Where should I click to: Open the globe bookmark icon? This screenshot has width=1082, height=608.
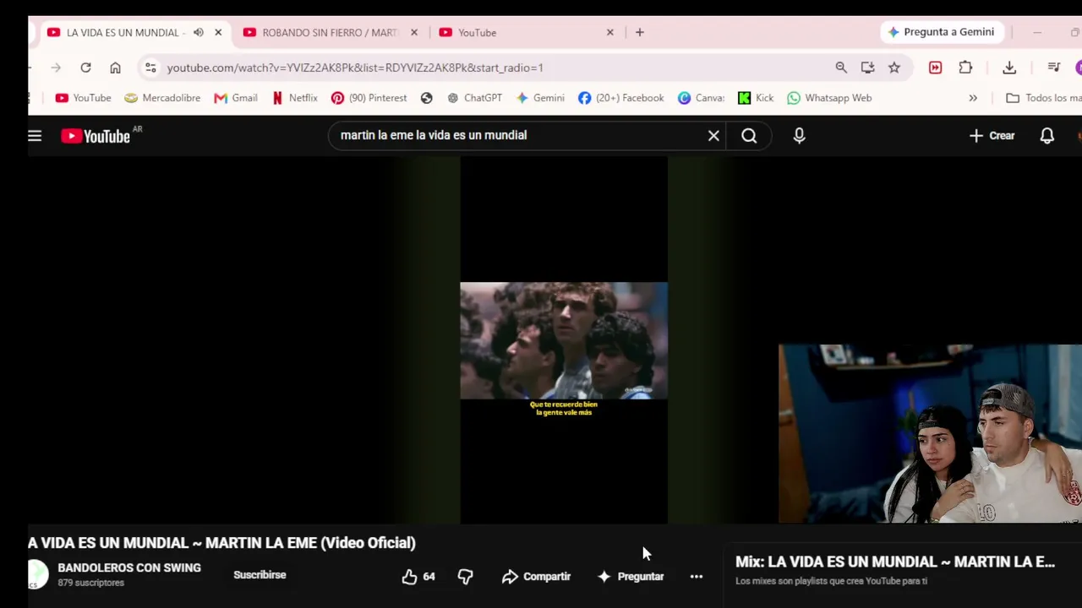click(427, 98)
